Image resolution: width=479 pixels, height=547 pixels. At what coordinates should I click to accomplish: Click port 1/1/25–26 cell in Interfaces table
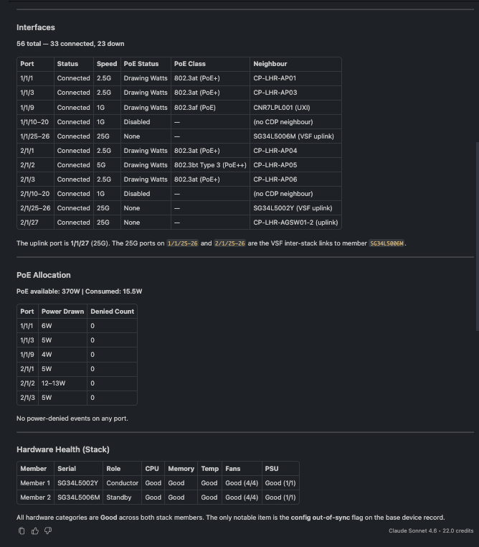[35, 136]
